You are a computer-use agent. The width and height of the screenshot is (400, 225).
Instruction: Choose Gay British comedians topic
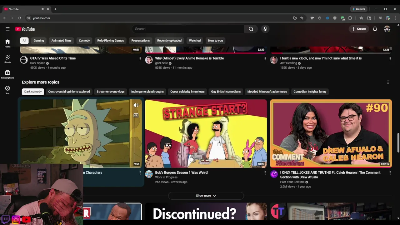226,92
